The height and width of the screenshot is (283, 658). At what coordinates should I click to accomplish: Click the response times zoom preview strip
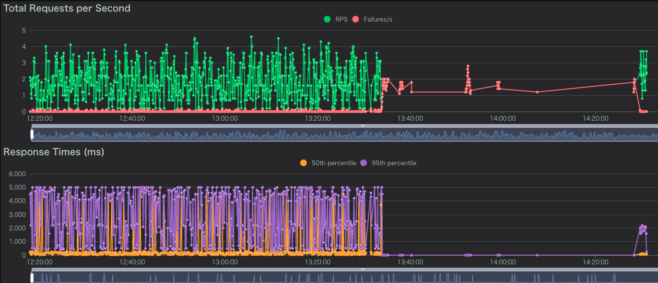tap(336, 277)
